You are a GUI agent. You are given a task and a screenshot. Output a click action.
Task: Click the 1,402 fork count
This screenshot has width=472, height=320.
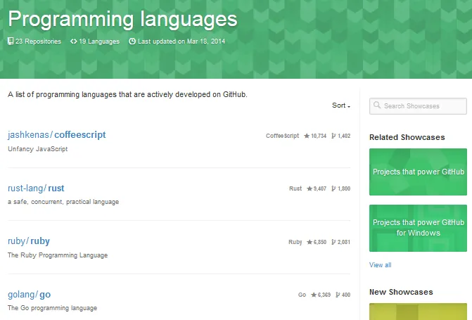pyautogui.click(x=344, y=136)
